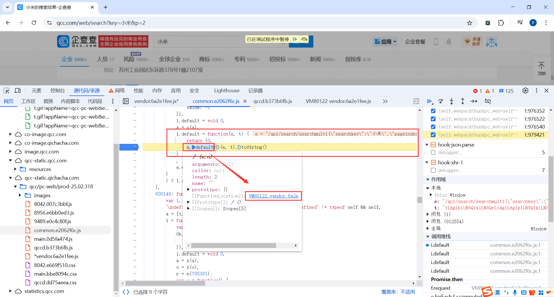Open 风险 5000+ search category

tap(136, 59)
